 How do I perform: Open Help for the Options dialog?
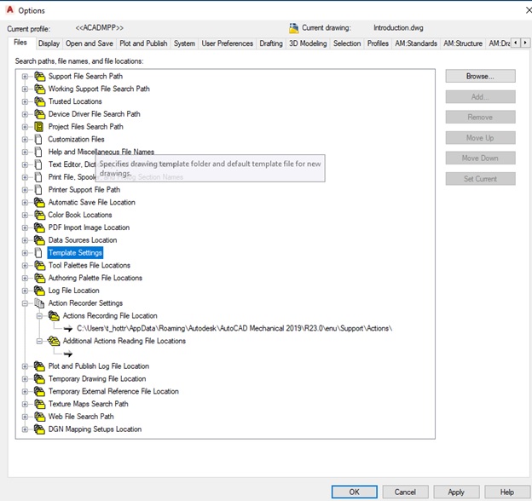click(507, 492)
